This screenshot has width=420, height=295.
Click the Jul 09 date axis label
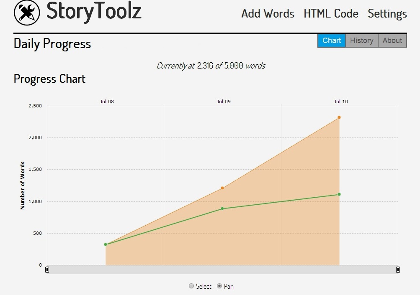tap(224, 102)
